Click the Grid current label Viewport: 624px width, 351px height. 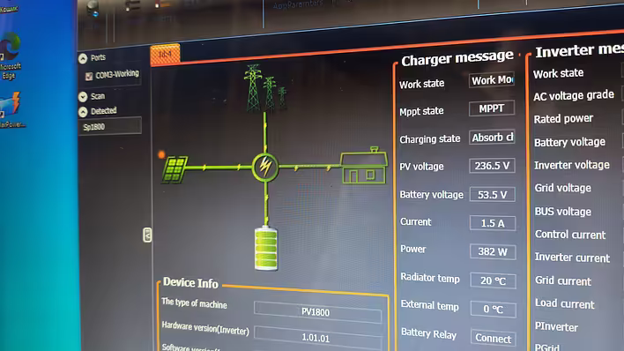click(563, 280)
